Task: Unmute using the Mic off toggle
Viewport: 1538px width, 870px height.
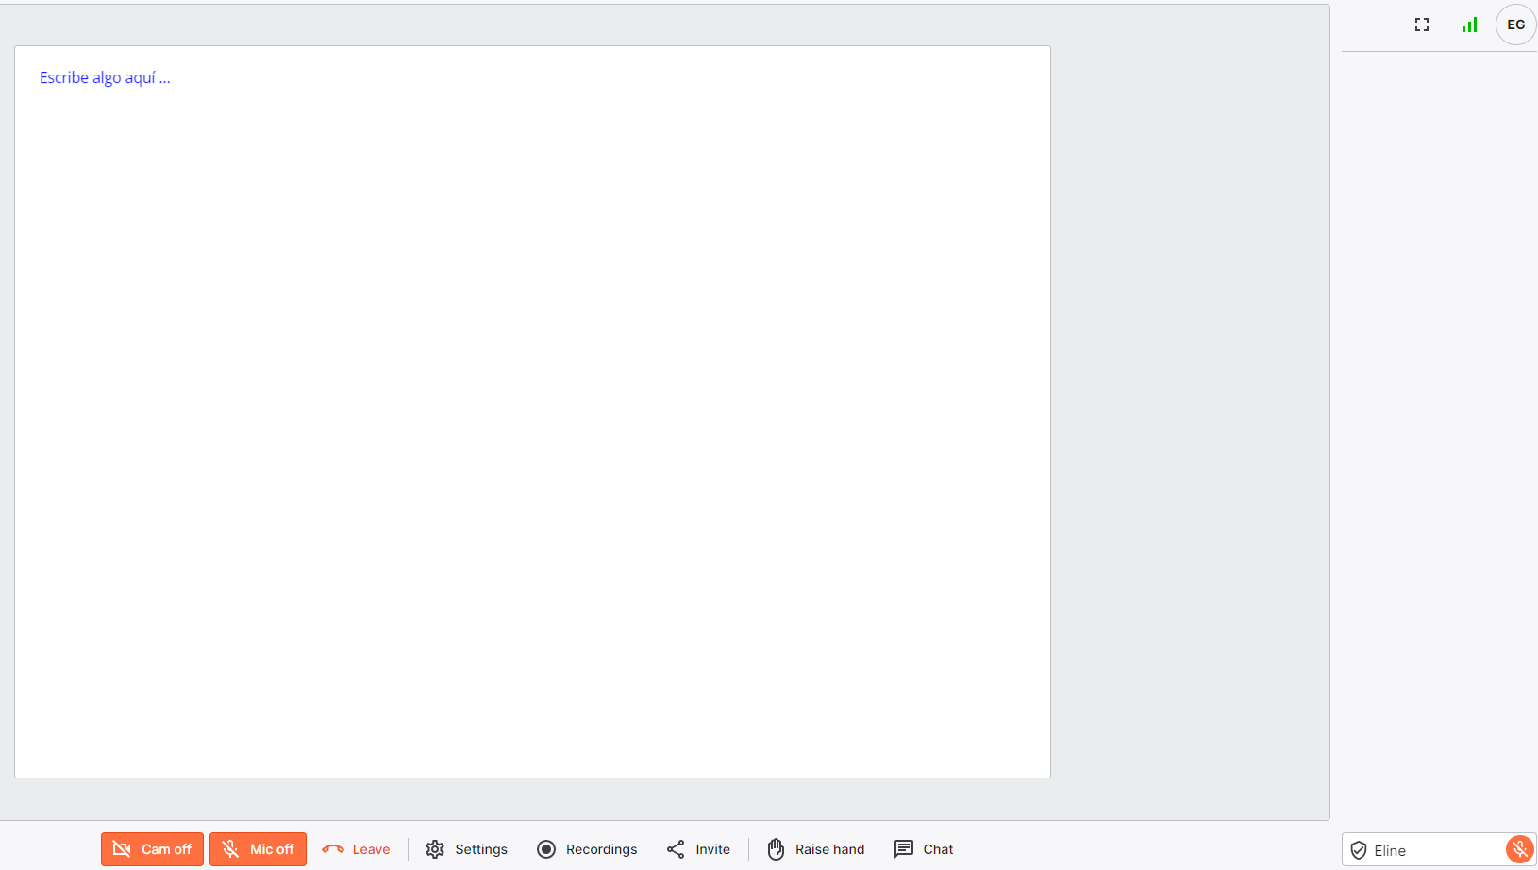Action: (x=258, y=849)
